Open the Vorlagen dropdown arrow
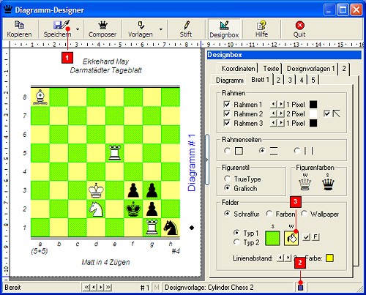Image resolution: width=366 pixels, height=295 pixels. click(x=161, y=29)
